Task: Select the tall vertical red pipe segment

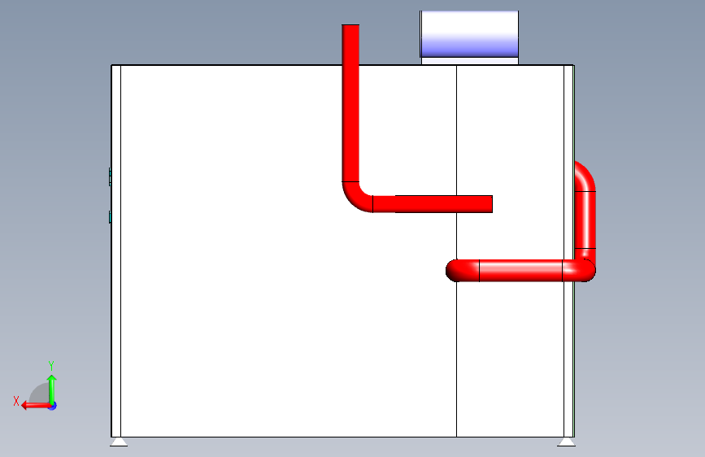Action: pos(350,103)
